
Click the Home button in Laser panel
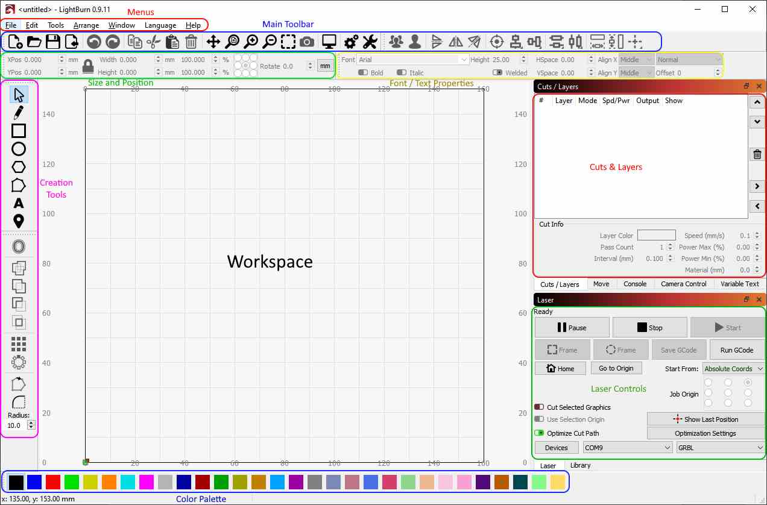[560, 369]
